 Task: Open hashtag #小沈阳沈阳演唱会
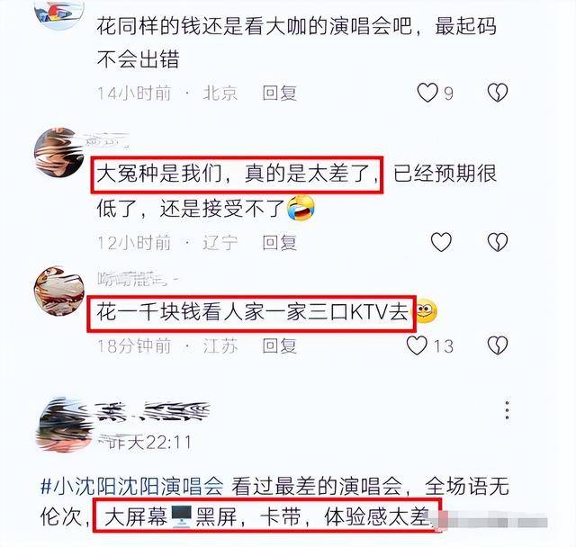pyautogui.click(x=131, y=487)
